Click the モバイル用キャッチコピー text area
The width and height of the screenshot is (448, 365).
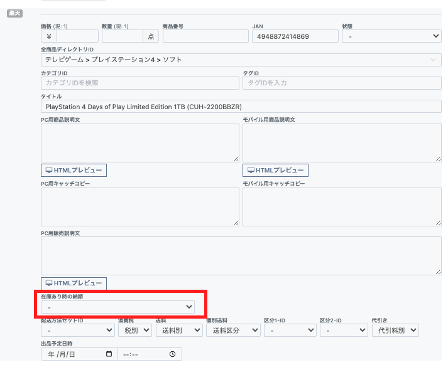[342, 207]
